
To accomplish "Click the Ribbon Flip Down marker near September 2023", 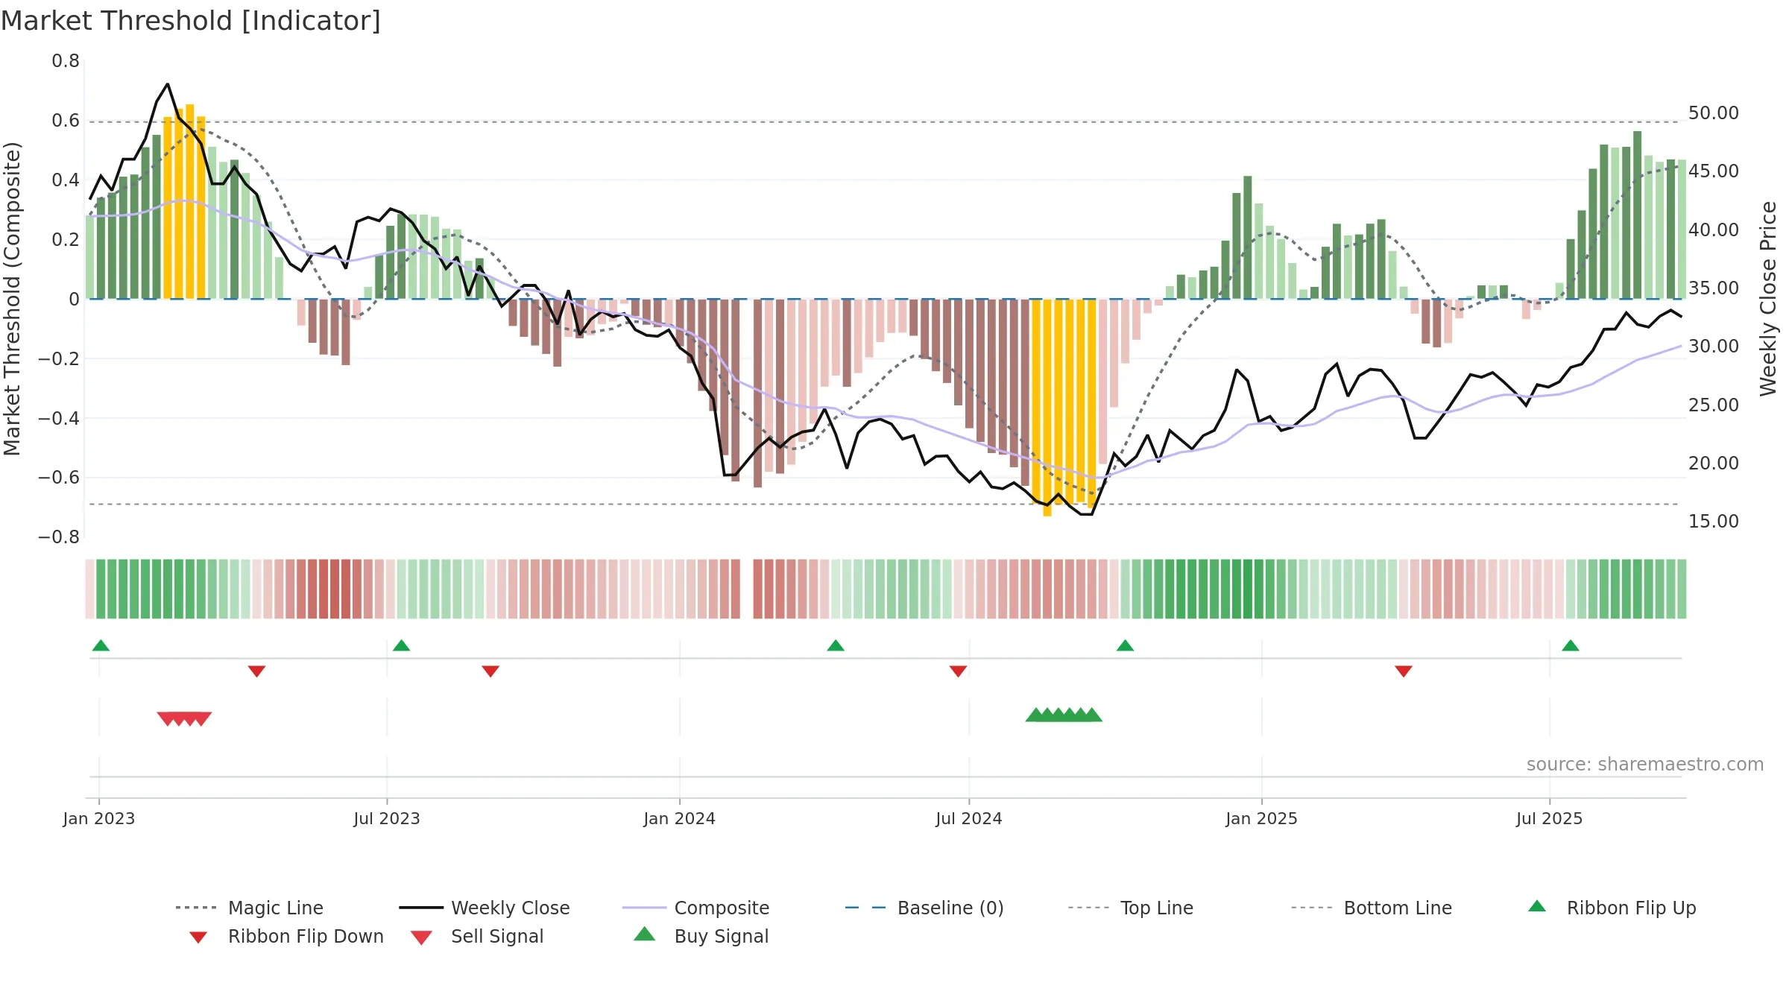I will (x=490, y=671).
